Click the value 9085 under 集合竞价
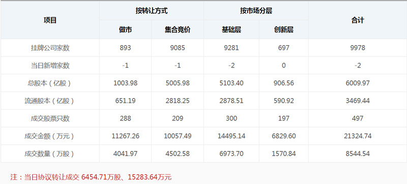Viewport: 407px width, 184px height. tap(178, 48)
